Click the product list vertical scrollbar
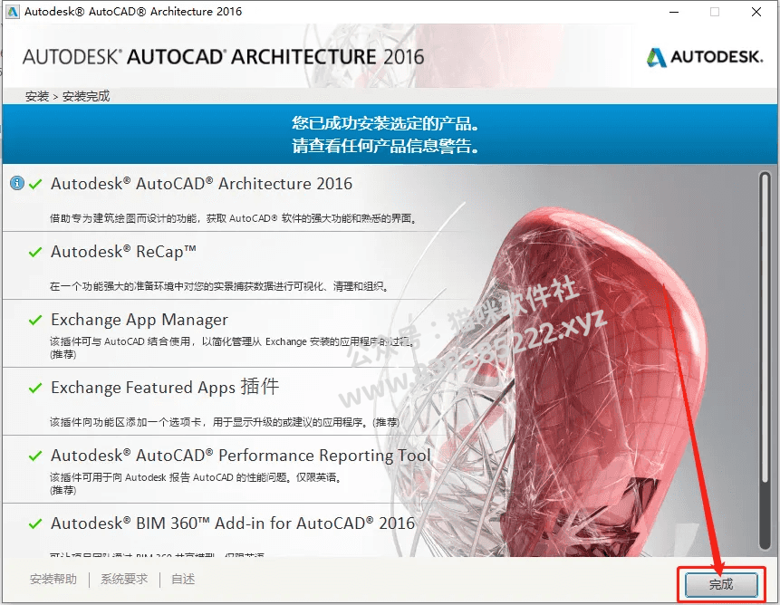This screenshot has width=780, height=605. pos(766,360)
